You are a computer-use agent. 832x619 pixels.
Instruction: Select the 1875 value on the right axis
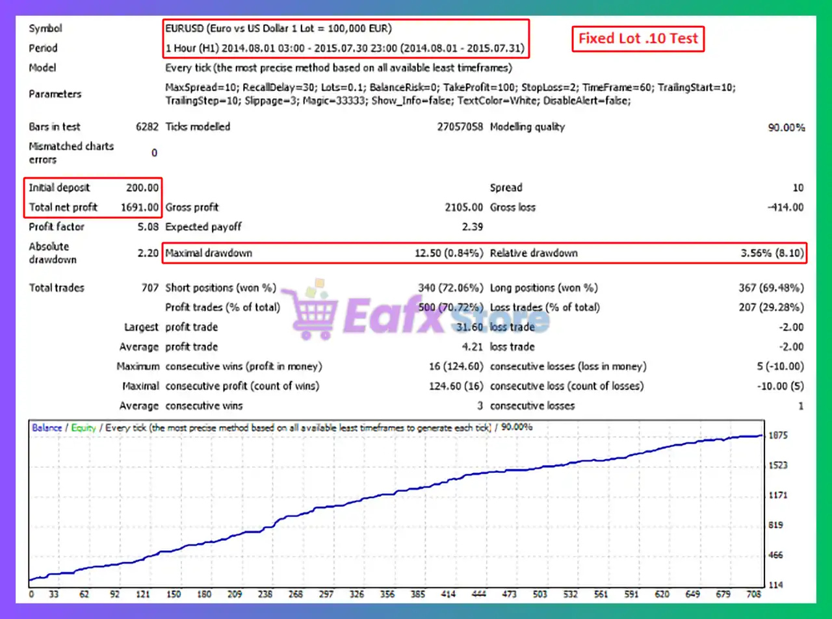click(777, 435)
